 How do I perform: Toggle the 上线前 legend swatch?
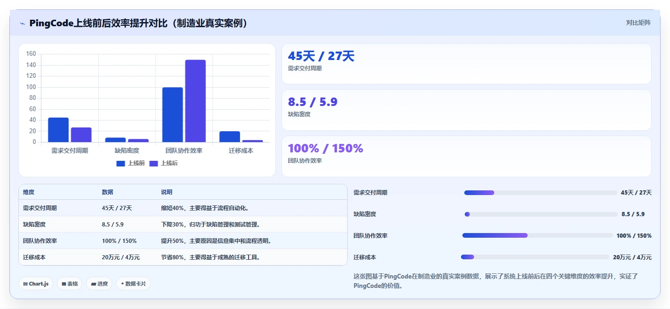pos(121,163)
